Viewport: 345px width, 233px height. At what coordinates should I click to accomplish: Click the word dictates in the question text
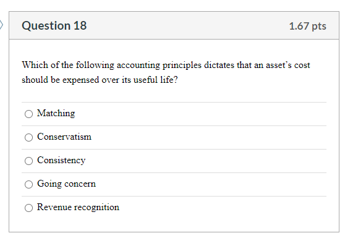click(x=219, y=65)
